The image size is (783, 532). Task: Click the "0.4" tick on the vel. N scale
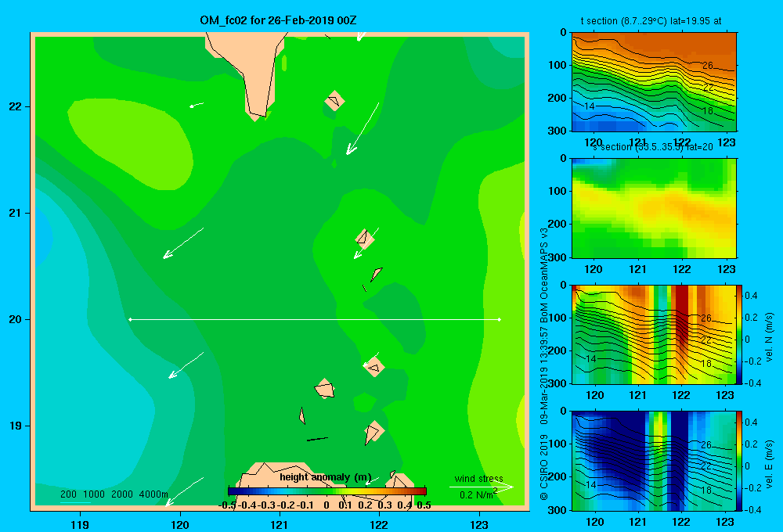(751, 296)
